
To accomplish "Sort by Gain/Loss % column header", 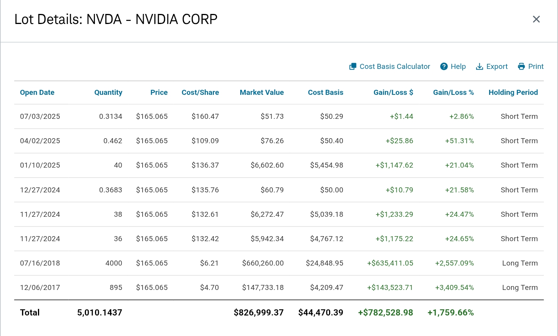I will pyautogui.click(x=453, y=93).
